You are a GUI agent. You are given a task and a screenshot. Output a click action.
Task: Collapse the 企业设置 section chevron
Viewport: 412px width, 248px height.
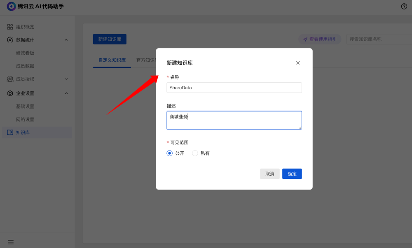(x=66, y=93)
